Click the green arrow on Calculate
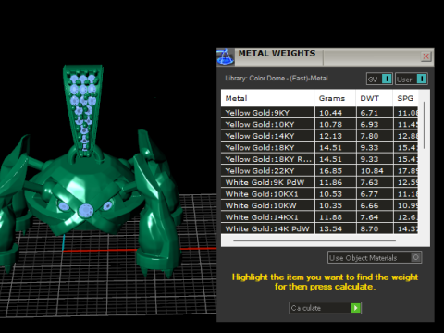This screenshot has width=444, height=333. pos(355,308)
